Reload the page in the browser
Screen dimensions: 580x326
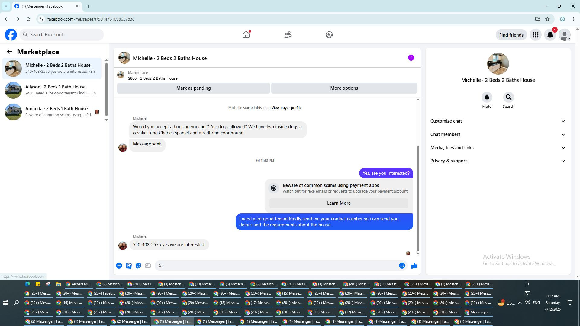28,19
